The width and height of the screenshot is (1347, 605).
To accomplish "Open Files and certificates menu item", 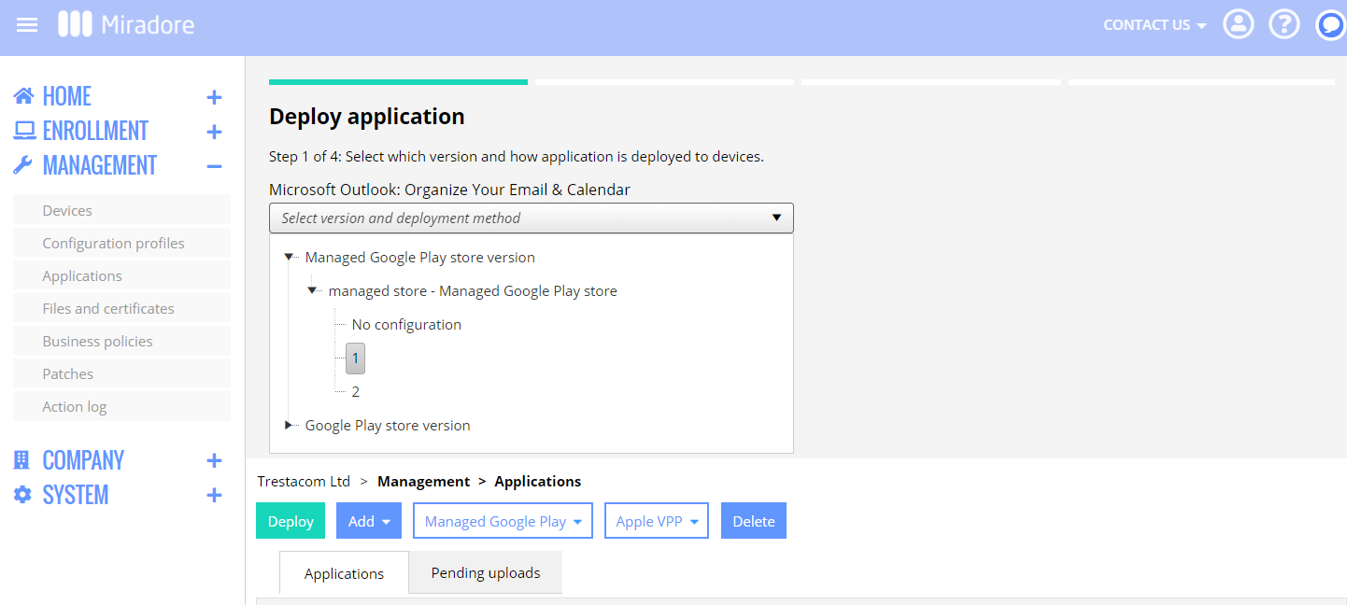I will [x=121, y=308].
